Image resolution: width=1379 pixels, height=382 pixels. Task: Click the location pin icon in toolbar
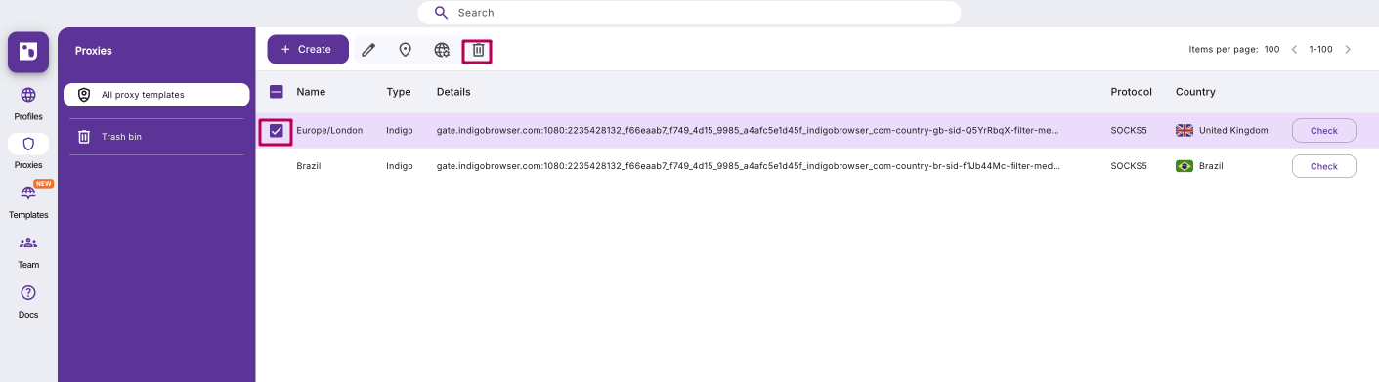405,50
